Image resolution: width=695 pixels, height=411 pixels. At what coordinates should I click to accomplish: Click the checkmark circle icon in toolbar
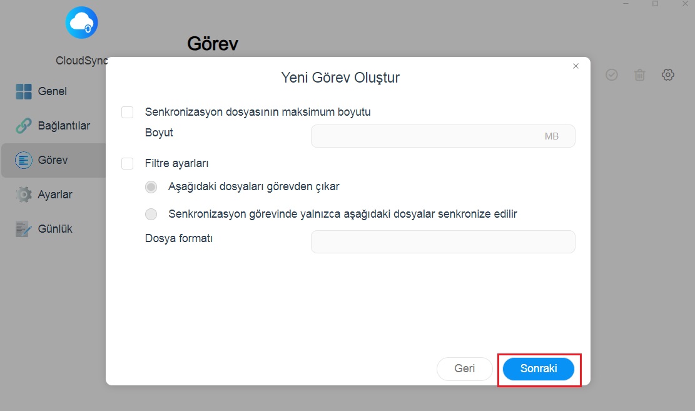tap(611, 75)
